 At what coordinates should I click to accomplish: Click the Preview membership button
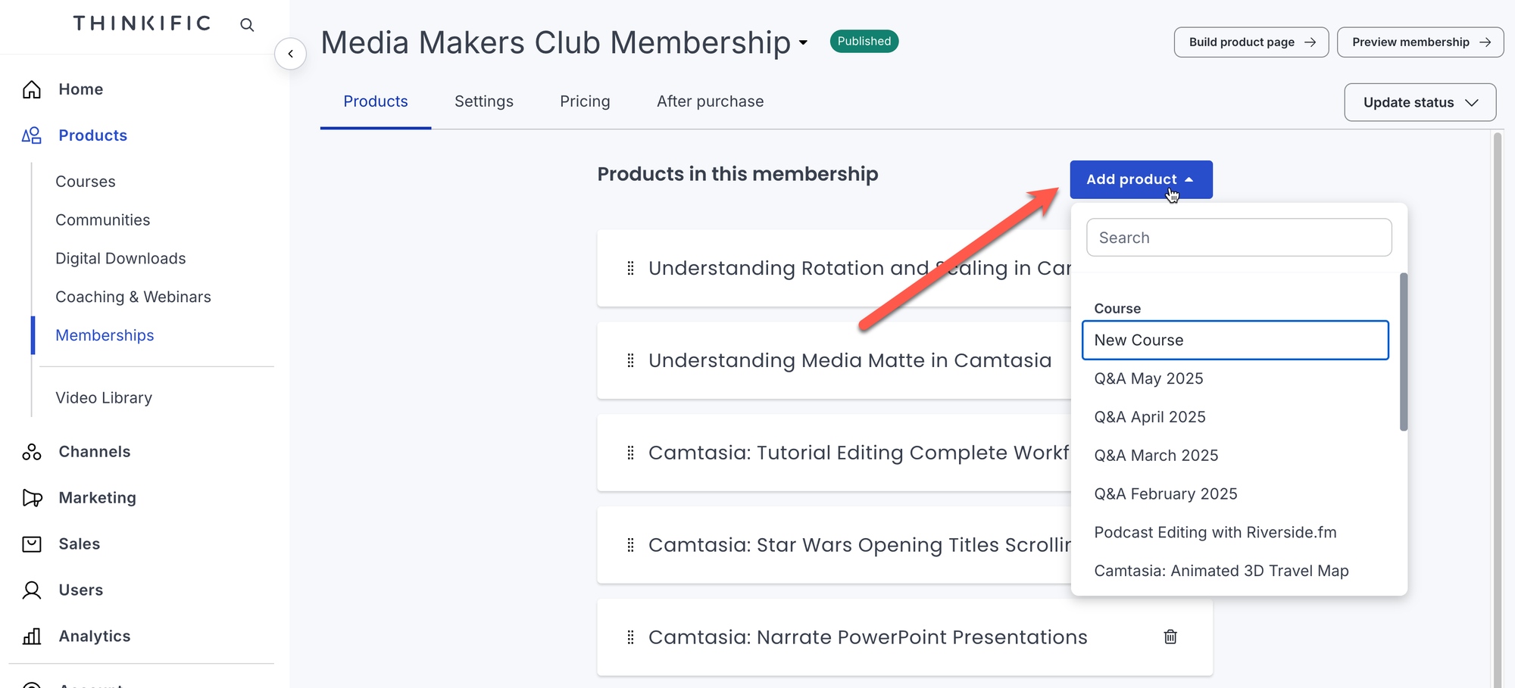(1420, 42)
